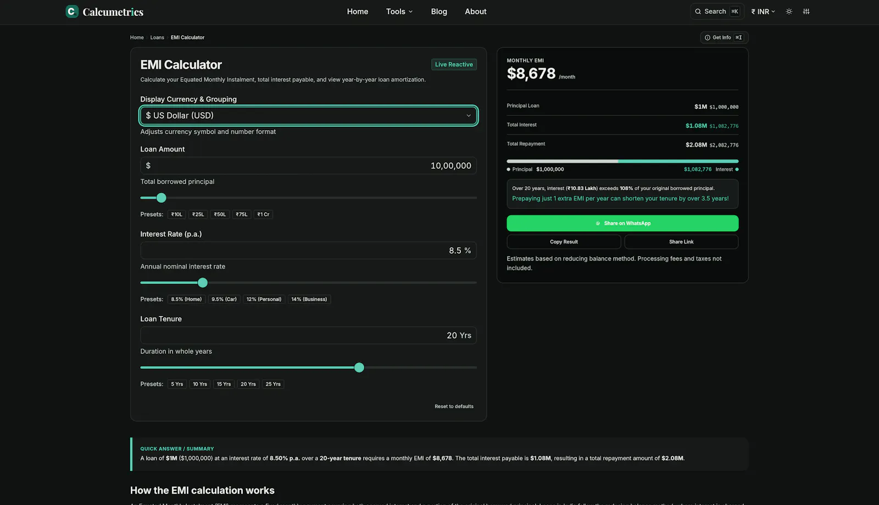Screen dimensions: 879x505
Task: Click the Home breadcrumb link
Action: pos(137,37)
